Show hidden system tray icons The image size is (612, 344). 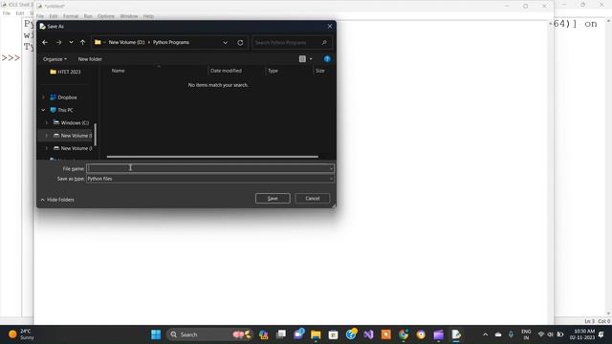(485, 334)
